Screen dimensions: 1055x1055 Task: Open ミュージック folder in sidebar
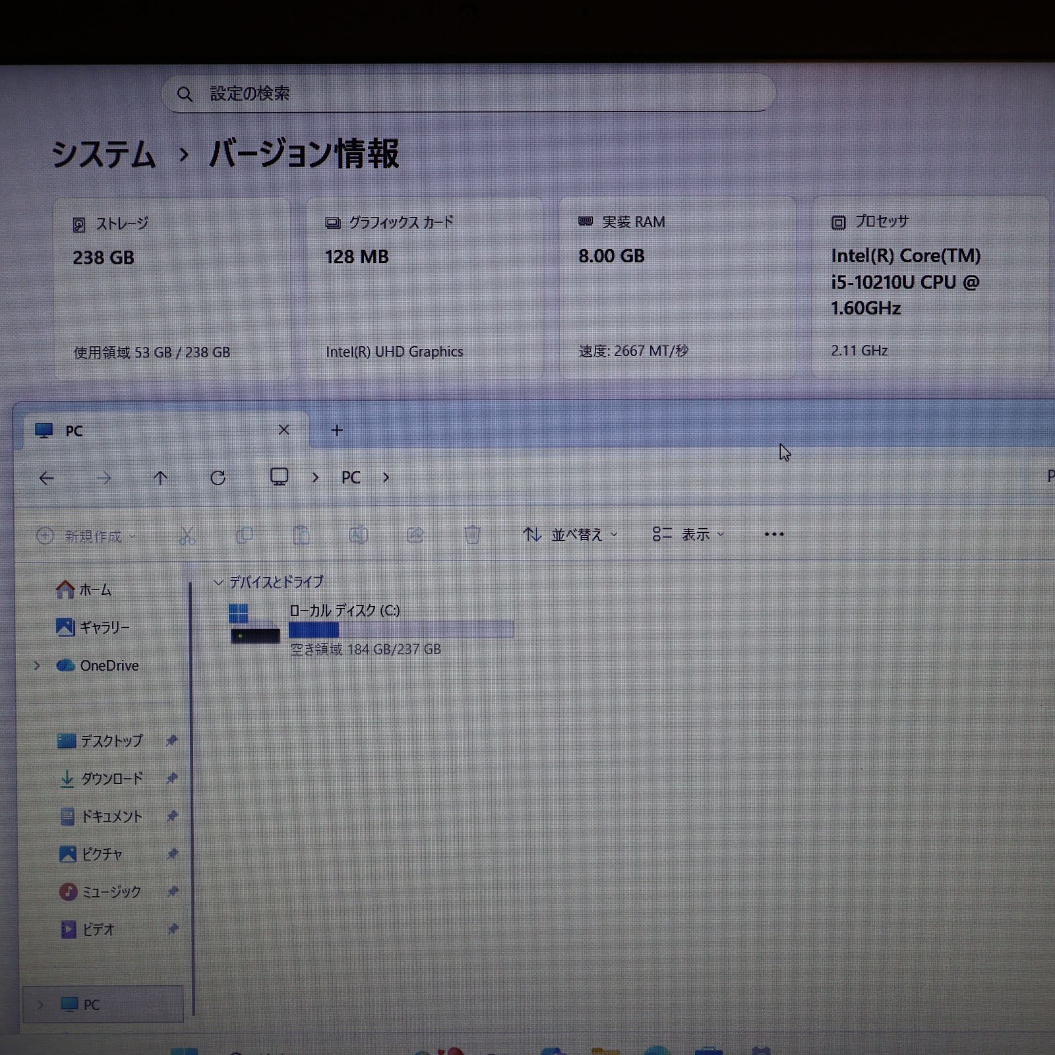[100, 891]
